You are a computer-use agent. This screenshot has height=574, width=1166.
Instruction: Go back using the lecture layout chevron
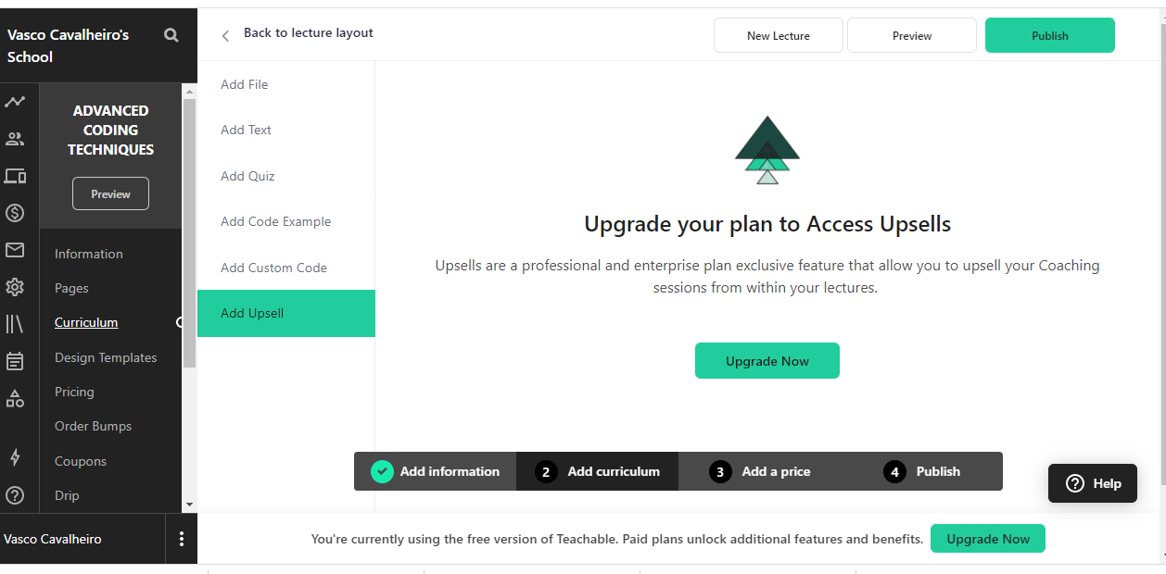(225, 36)
